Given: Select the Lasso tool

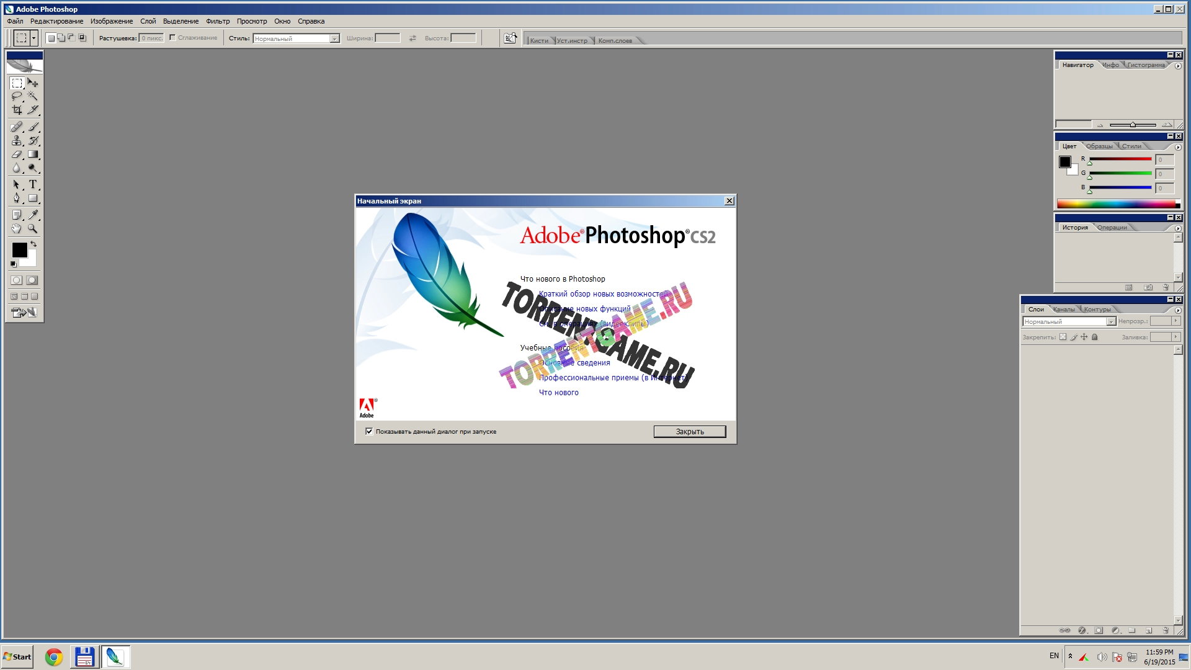Looking at the screenshot, I should click(17, 96).
